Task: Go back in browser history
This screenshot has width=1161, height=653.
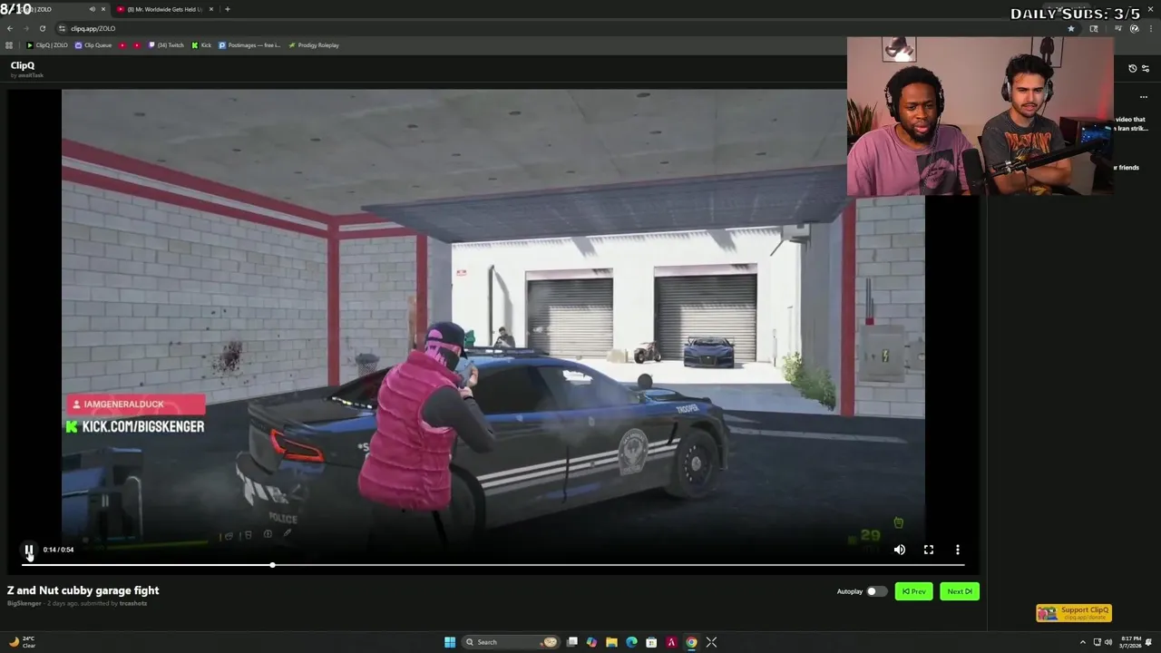Action: [x=10, y=28]
